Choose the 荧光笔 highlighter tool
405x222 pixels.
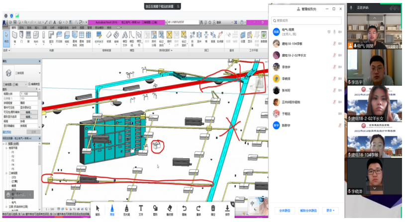[x=126, y=210]
